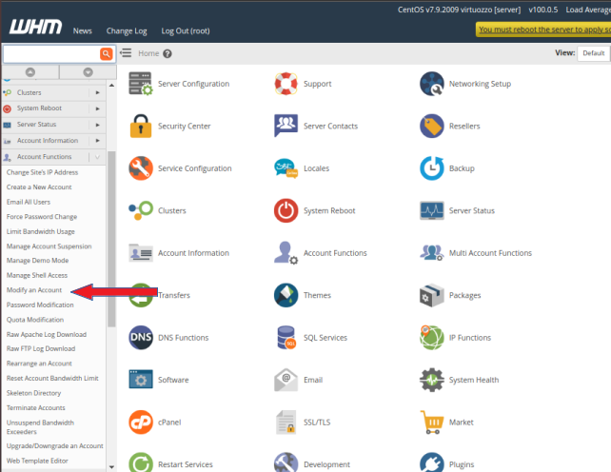Screen dimensions: 611x472
Task: Open the cPanel orange icon
Action: [141, 423]
